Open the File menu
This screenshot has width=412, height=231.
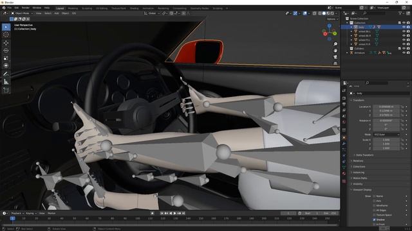tap(10, 8)
